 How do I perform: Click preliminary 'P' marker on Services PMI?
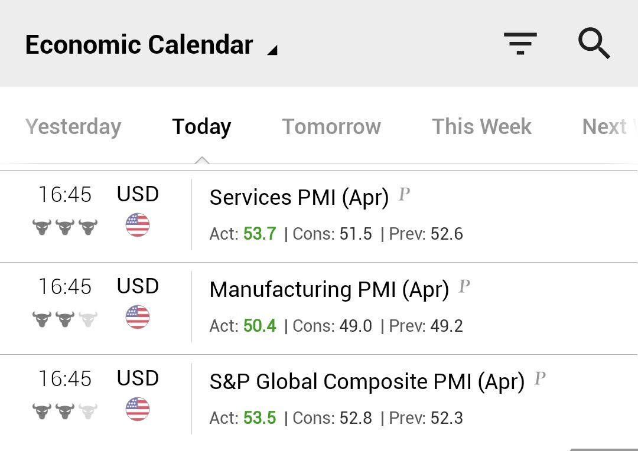pos(404,194)
